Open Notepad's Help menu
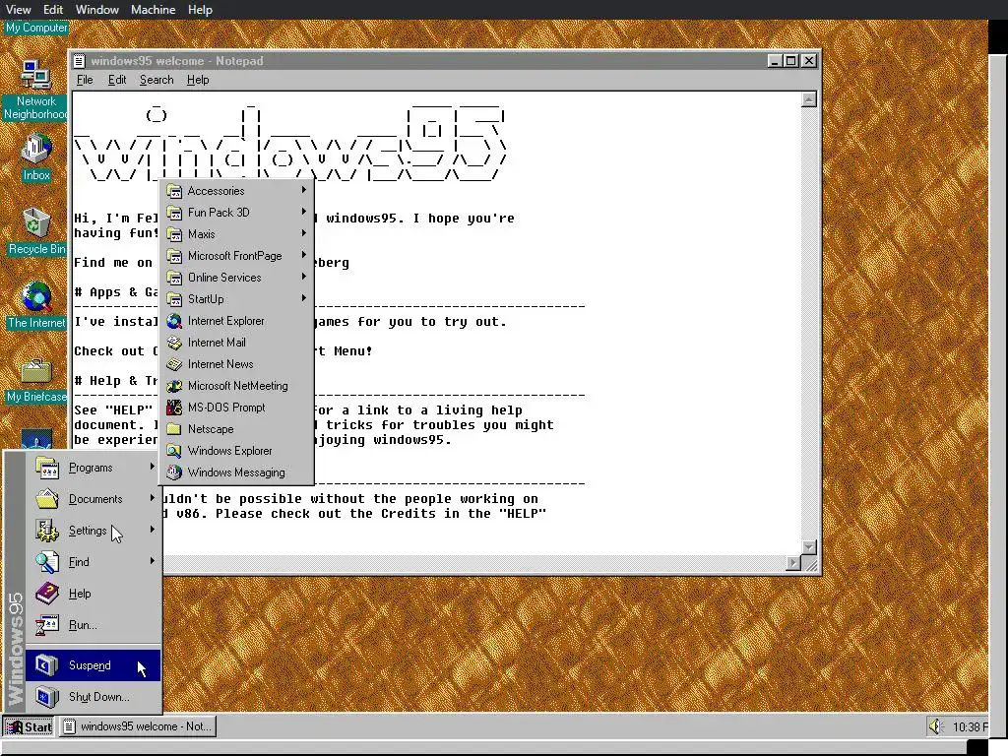Viewport: 1008px width, 756px height. pyautogui.click(x=197, y=80)
